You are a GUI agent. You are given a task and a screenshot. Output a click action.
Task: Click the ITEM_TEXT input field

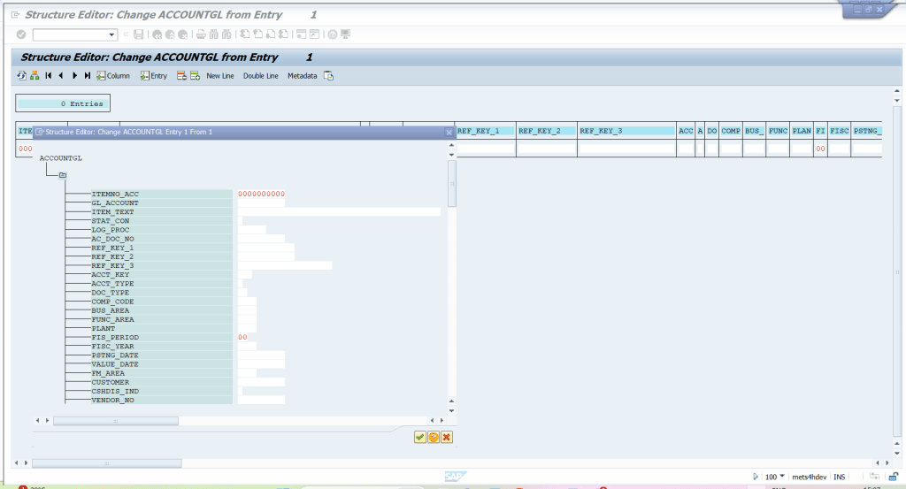tap(339, 212)
